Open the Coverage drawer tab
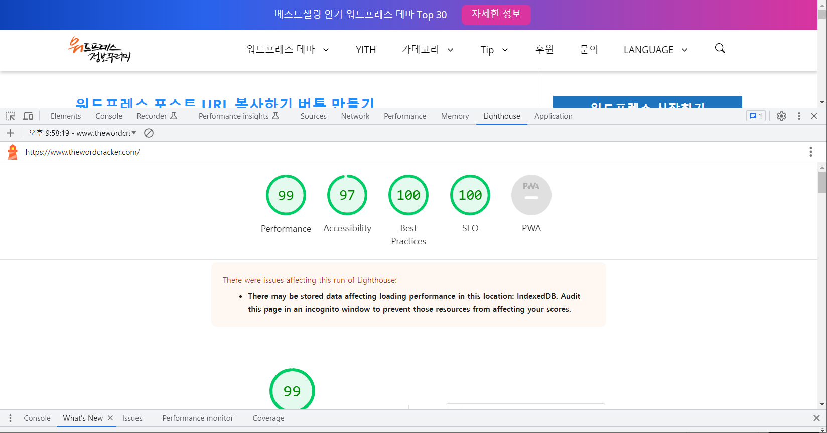827x433 pixels. click(x=268, y=418)
